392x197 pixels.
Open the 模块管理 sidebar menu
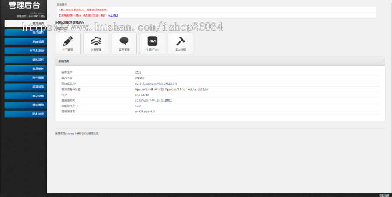26,96
